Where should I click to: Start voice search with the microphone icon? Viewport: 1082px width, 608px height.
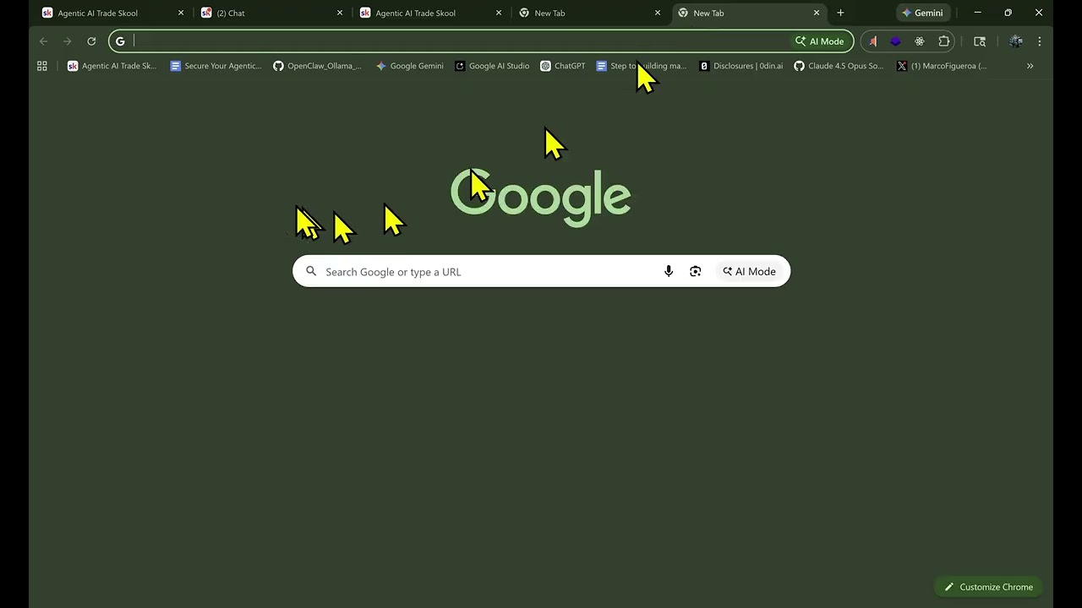point(669,271)
